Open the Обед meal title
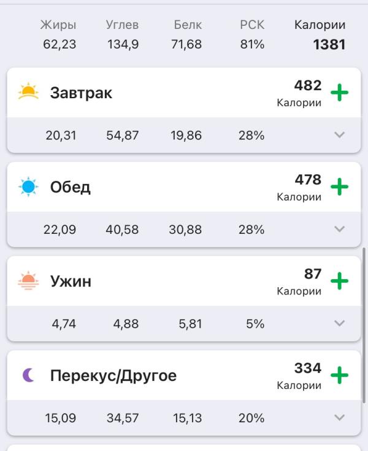 [x=71, y=187]
